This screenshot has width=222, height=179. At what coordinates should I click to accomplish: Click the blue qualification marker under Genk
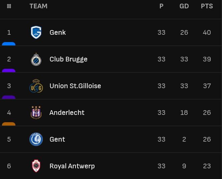(x=9, y=44)
